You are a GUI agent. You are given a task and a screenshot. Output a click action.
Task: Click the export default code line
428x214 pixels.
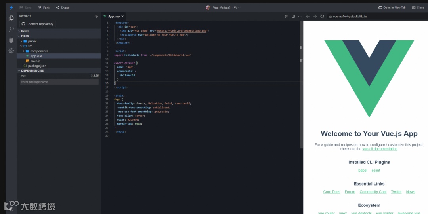[126, 63]
